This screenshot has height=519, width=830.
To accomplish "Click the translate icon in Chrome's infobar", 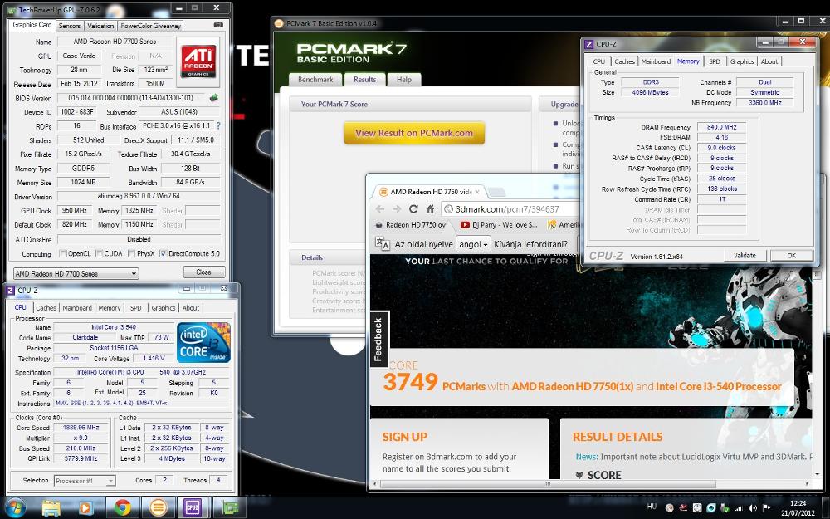I will coord(382,243).
